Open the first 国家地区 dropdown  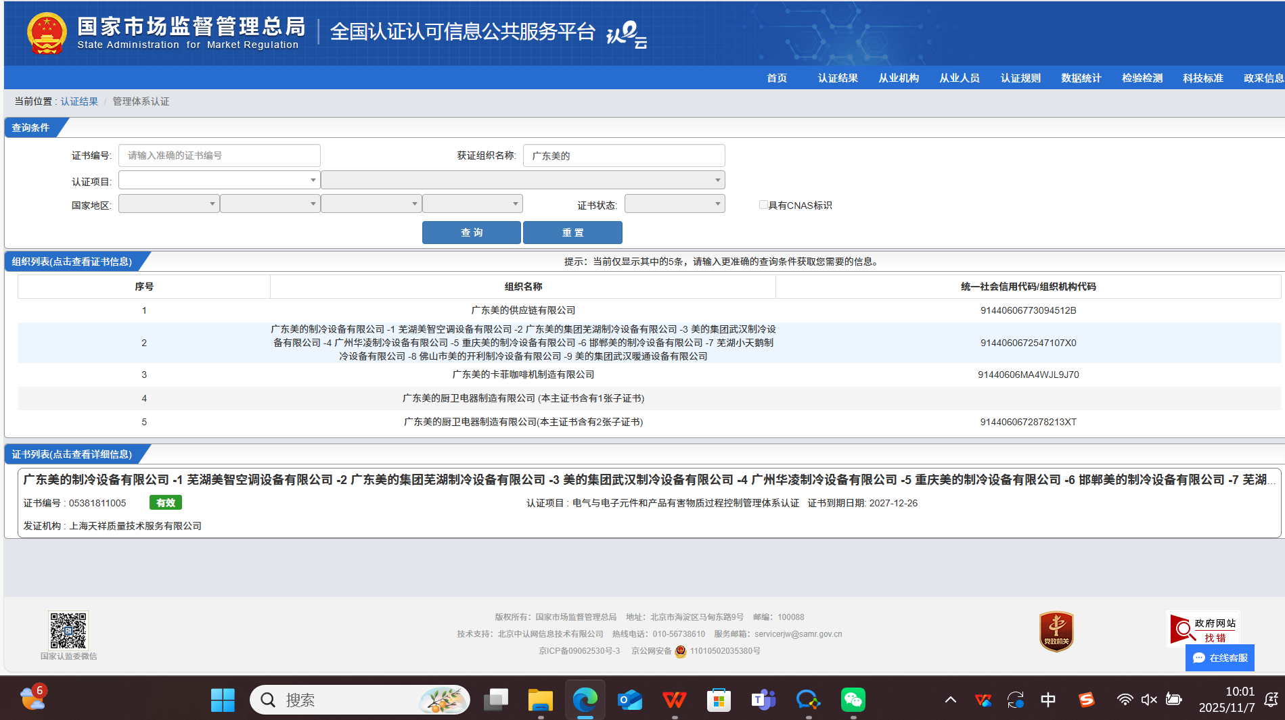[168, 203]
